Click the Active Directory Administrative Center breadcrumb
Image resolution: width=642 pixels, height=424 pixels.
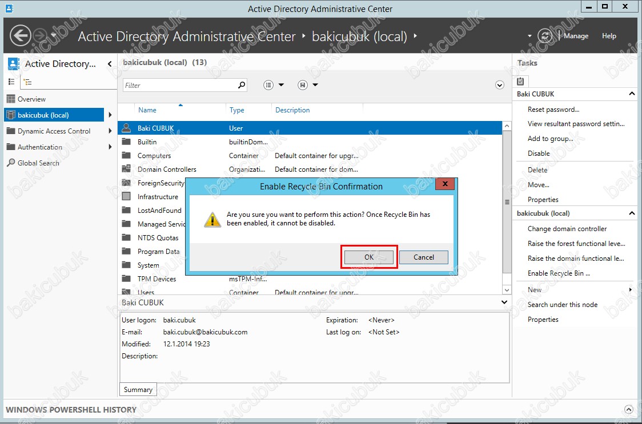(187, 37)
